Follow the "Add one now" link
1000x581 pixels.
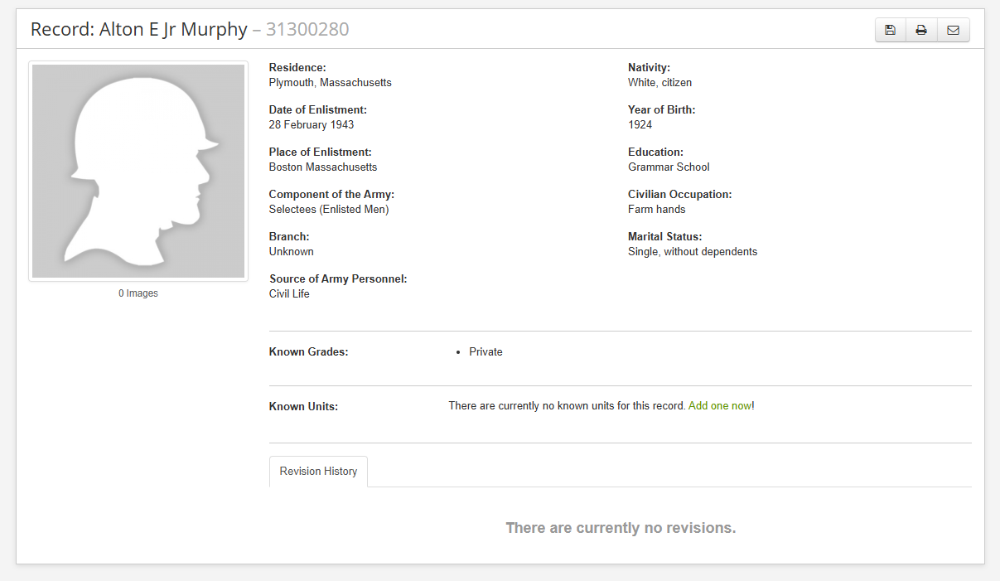click(x=719, y=406)
